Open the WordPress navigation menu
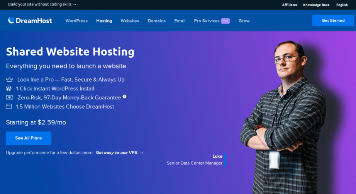 point(76,20)
